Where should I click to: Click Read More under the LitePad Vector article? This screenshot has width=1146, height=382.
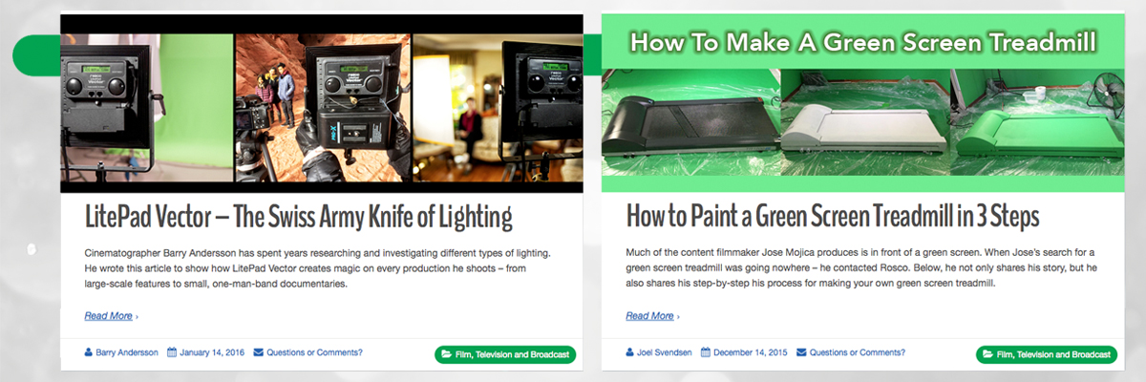click(109, 315)
